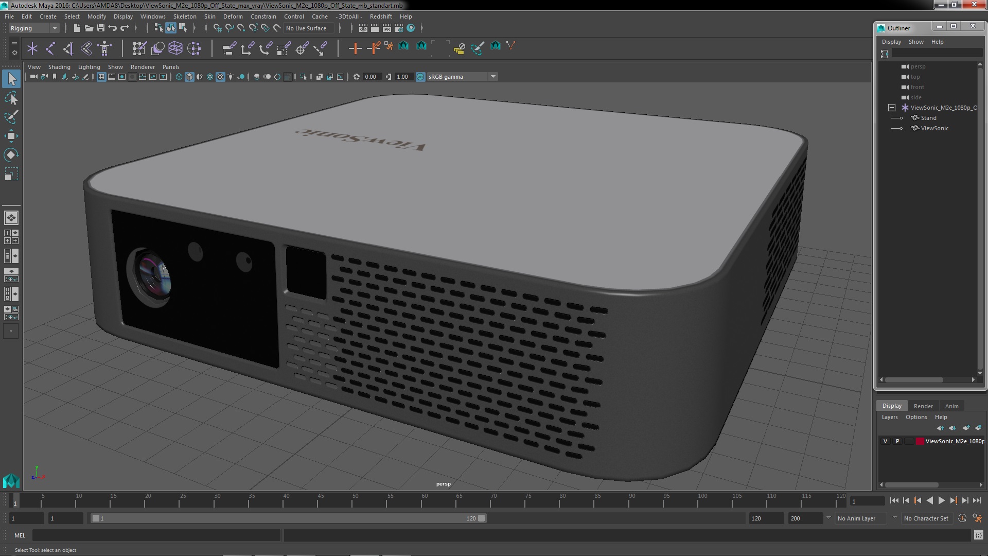Toggle layer playback P box
988x556 pixels.
pos(897,441)
